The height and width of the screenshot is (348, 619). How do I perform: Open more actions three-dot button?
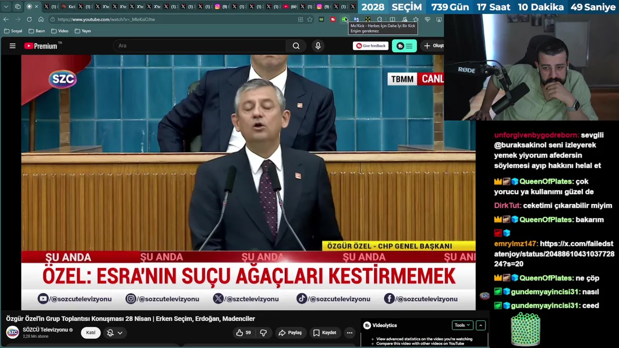(350, 333)
